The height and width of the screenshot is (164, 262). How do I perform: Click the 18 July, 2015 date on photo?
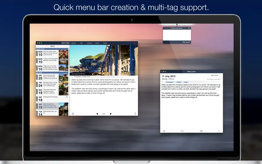[78, 71]
